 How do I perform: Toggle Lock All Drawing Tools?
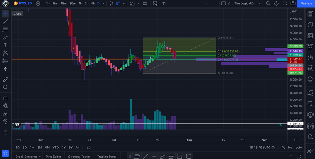[5, 114]
